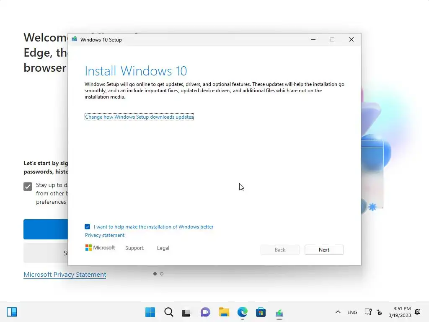Select the first page indicator dot
Screen dimensions: 429x322
point(155,274)
